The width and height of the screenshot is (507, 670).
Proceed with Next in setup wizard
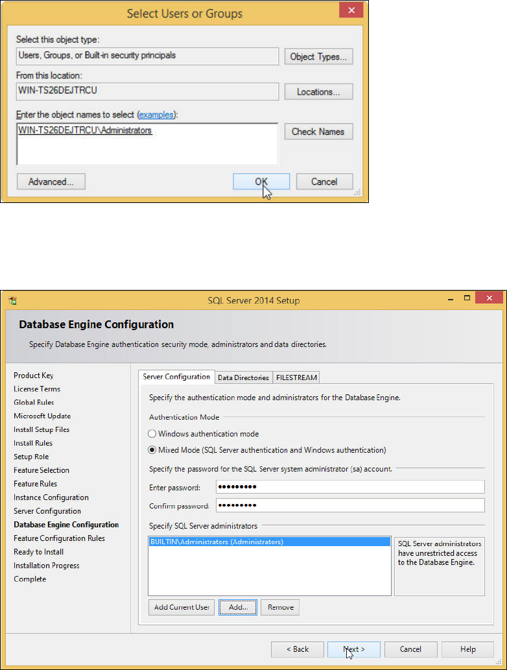click(353, 649)
